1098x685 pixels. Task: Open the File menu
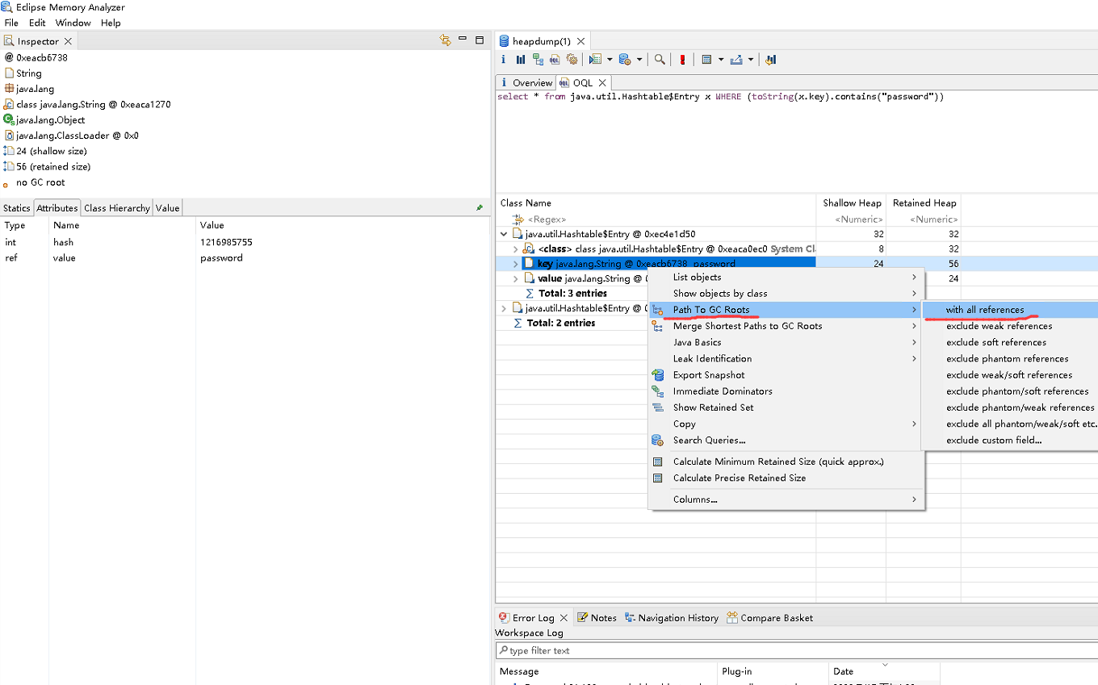click(11, 23)
